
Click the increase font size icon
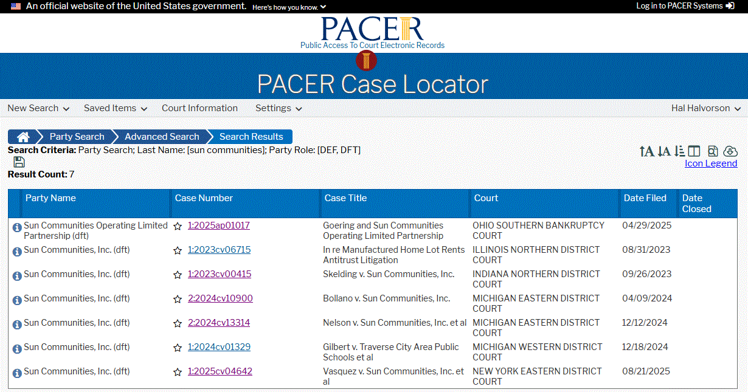point(646,151)
